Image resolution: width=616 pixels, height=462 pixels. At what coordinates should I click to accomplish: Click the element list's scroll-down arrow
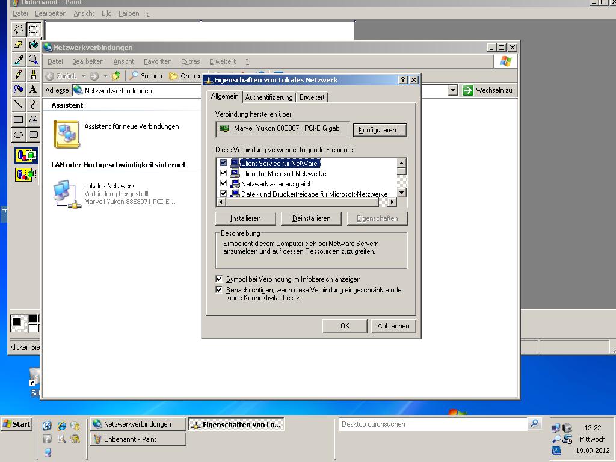point(401,192)
